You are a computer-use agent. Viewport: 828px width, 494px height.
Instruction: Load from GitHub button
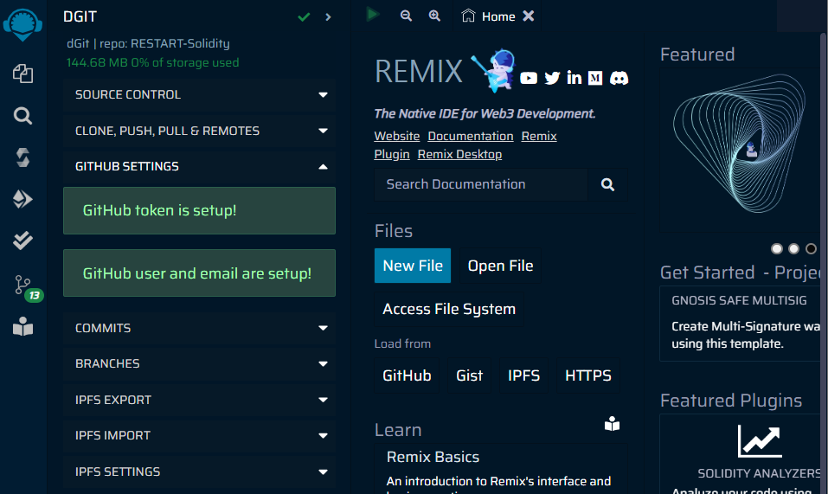point(407,375)
